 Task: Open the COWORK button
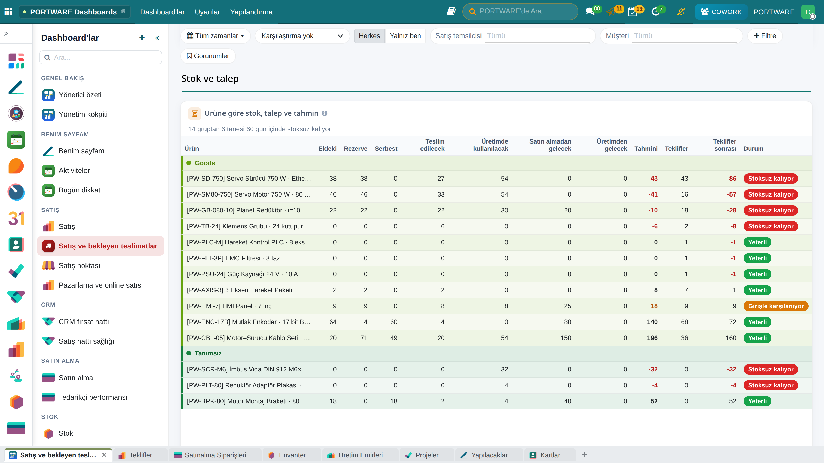click(721, 12)
